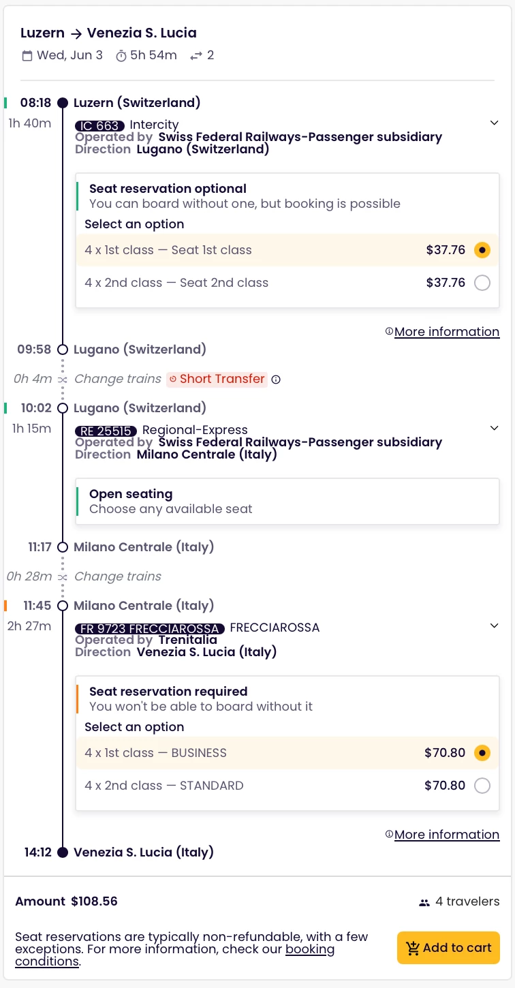515x988 pixels.
Task: Expand the Intercity IC 663 segment details
Action: pyautogui.click(x=494, y=123)
